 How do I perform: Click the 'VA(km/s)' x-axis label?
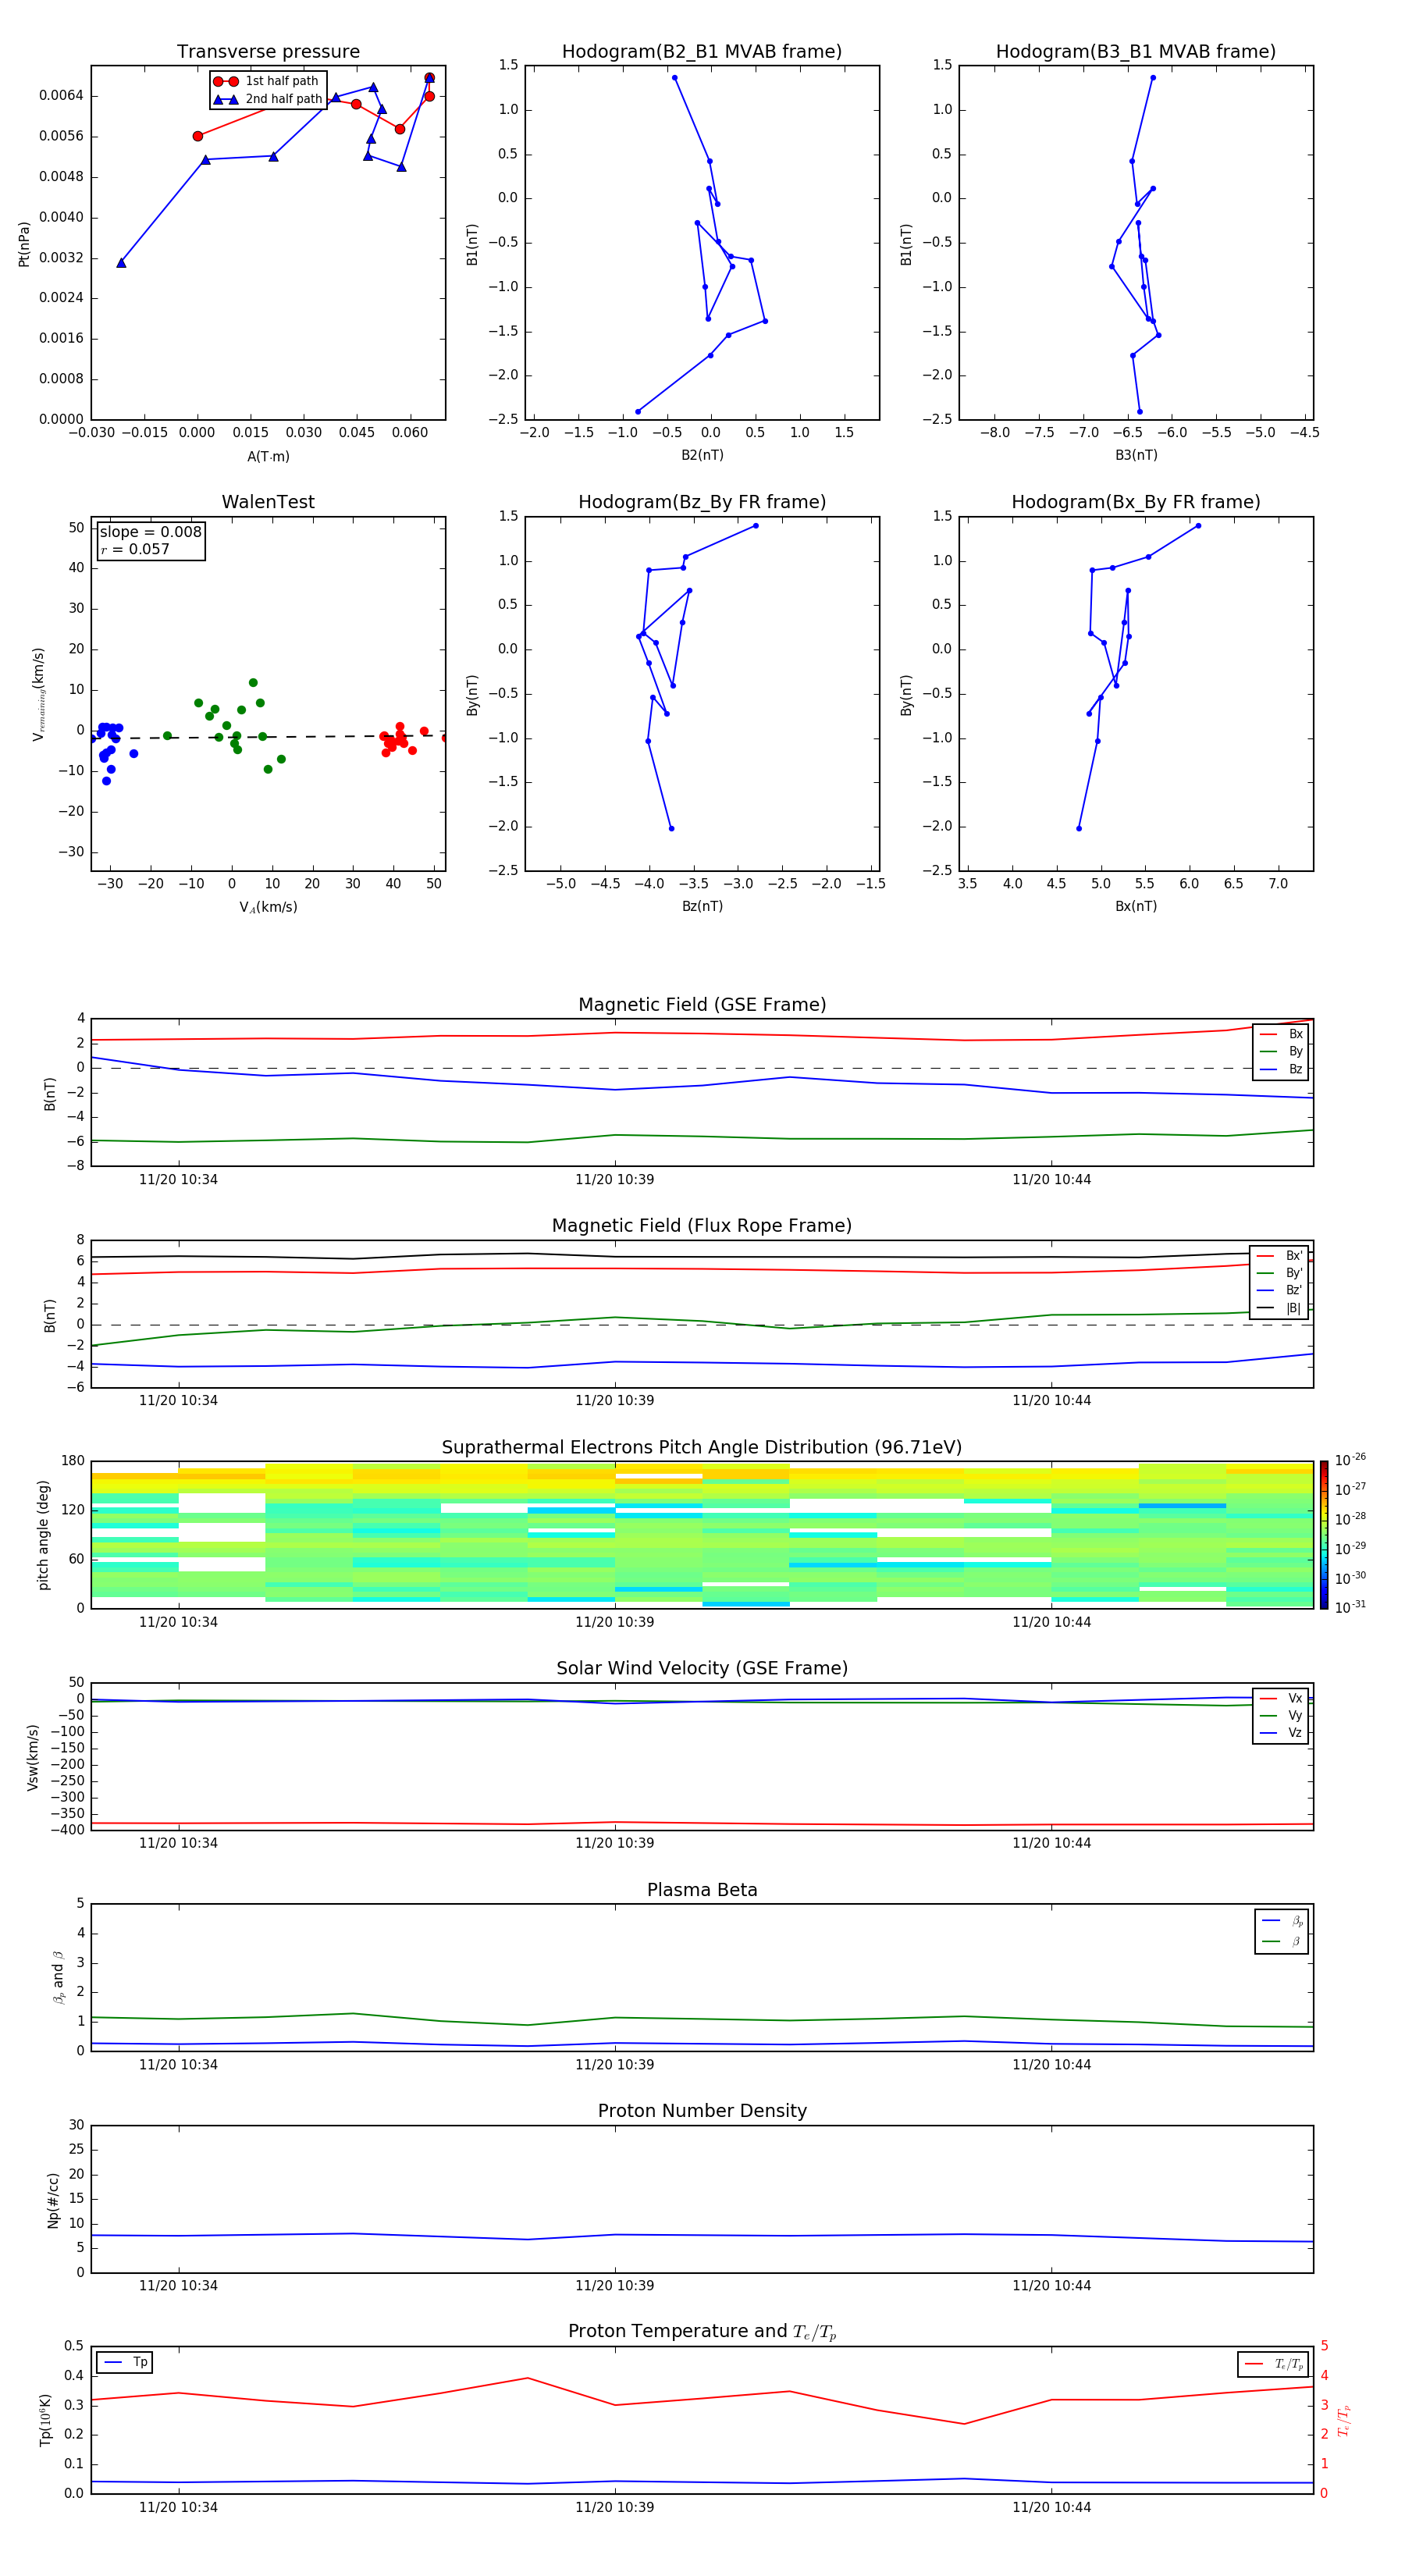pyautogui.click(x=268, y=907)
